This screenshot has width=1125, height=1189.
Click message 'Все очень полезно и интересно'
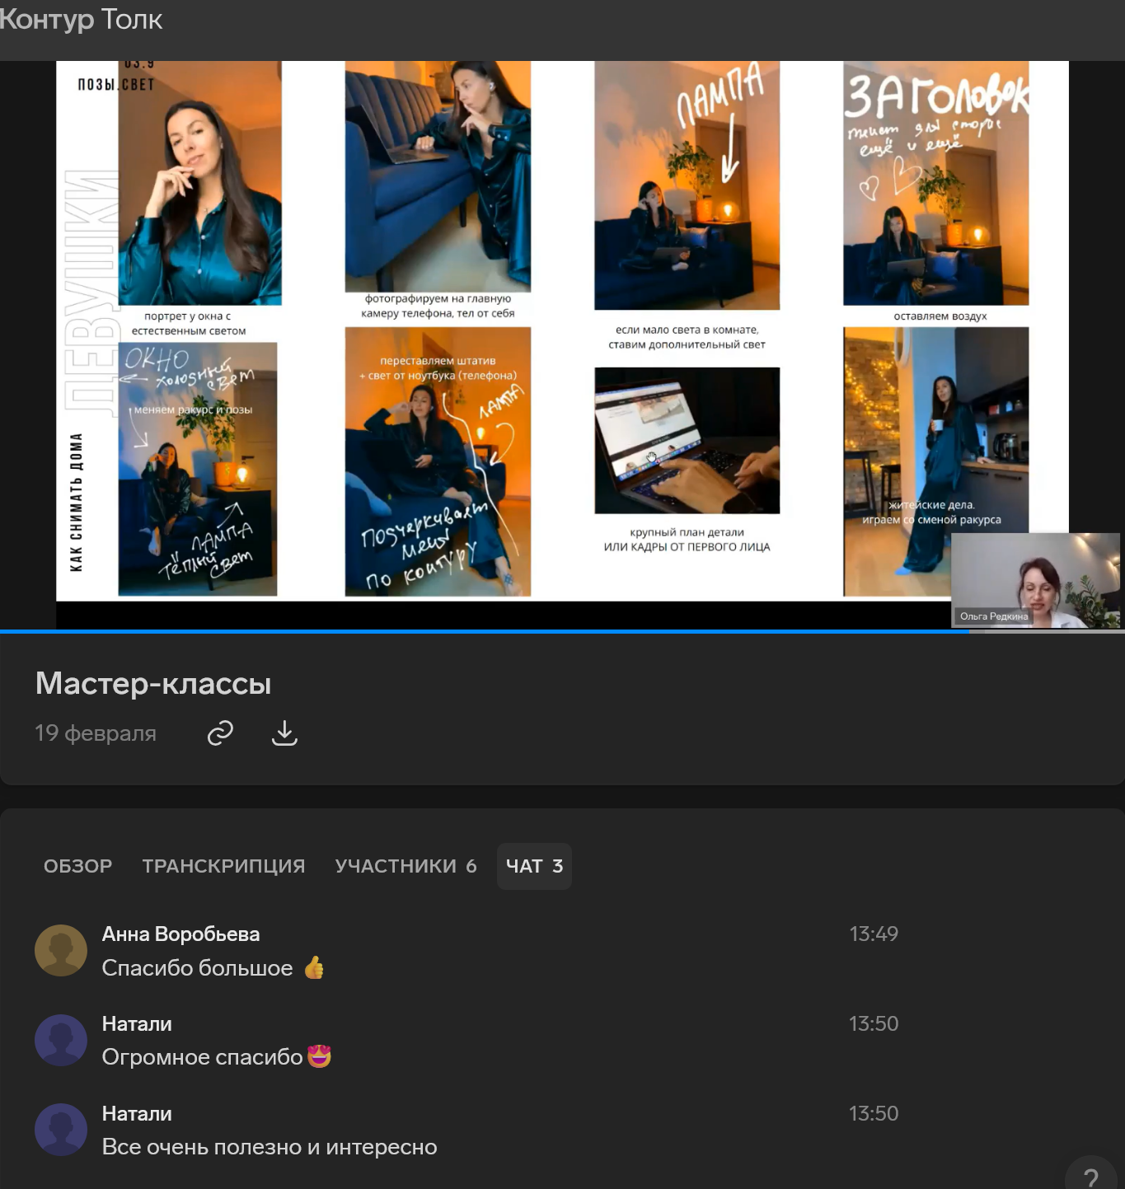[270, 1147]
